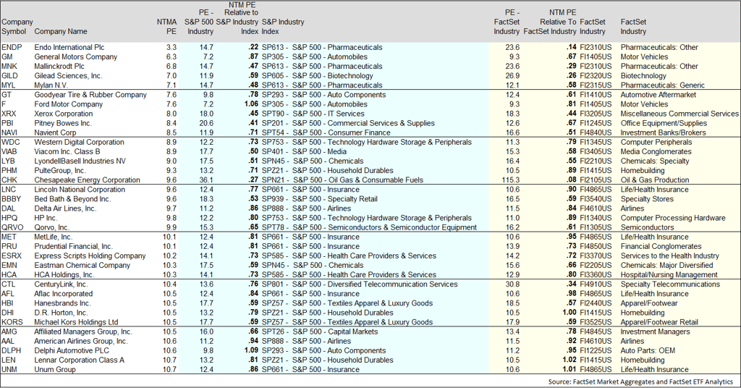The width and height of the screenshot is (741, 388).
Task: Click the Source: FactSet Market Aggregates note
Action: click(640, 381)
